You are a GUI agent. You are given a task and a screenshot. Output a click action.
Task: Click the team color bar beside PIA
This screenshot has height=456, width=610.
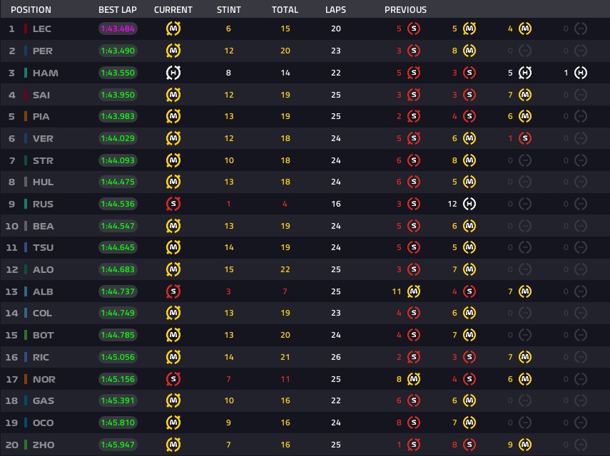click(26, 116)
